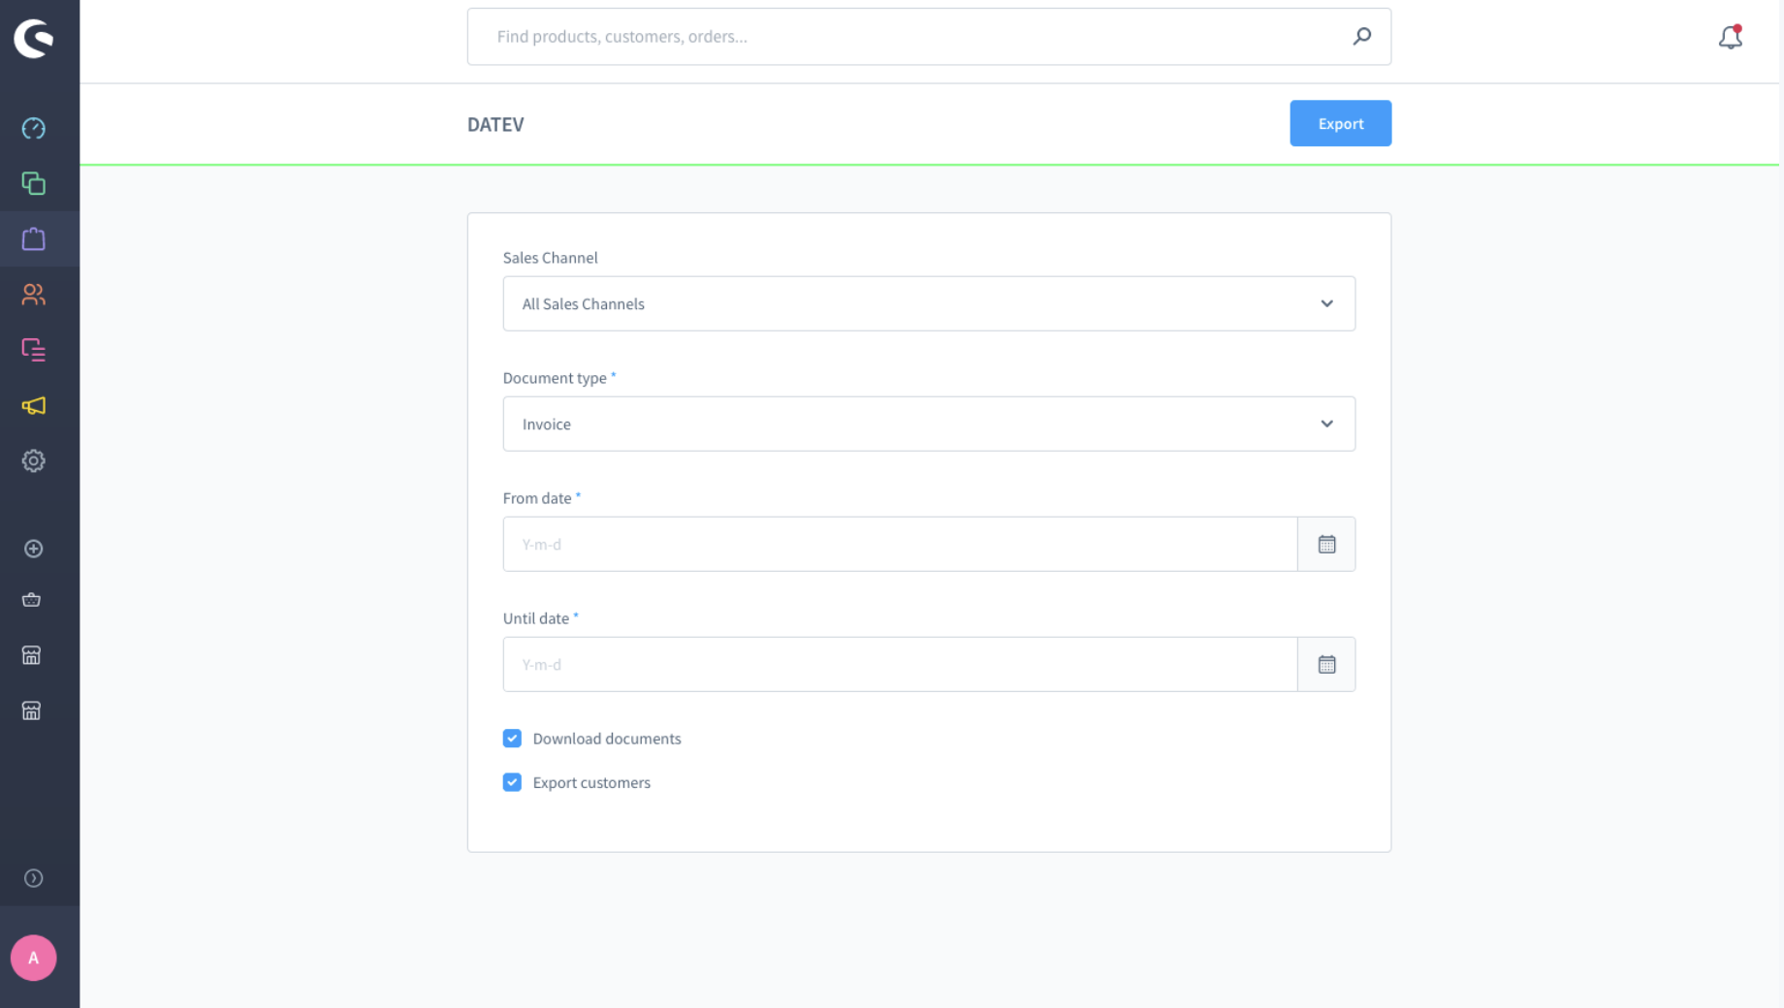Click the search magnifier icon
This screenshot has width=1784, height=1008.
pos(1361,37)
